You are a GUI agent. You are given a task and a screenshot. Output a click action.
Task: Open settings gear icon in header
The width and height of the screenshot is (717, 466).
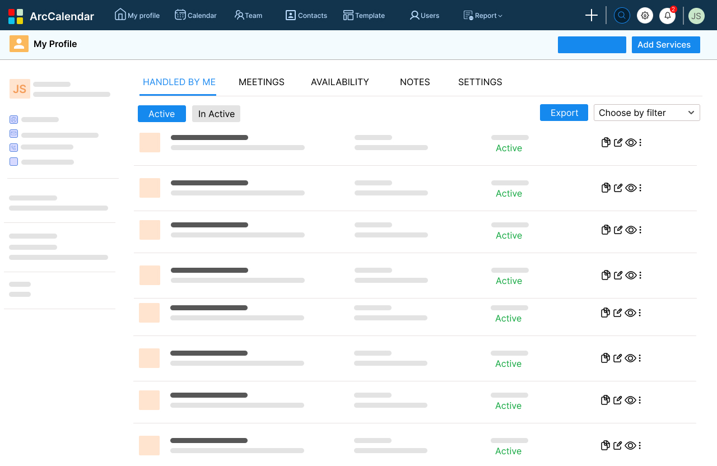pyautogui.click(x=645, y=16)
